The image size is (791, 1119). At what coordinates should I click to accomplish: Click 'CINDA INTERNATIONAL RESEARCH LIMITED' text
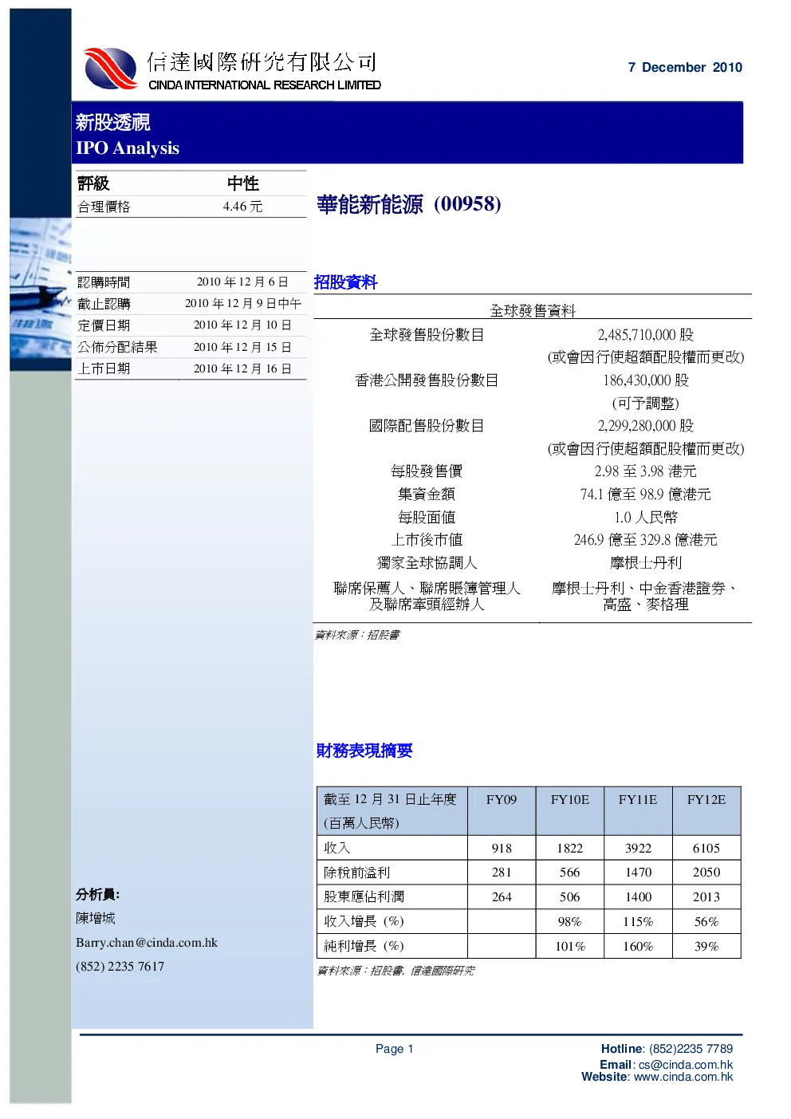[x=265, y=85]
